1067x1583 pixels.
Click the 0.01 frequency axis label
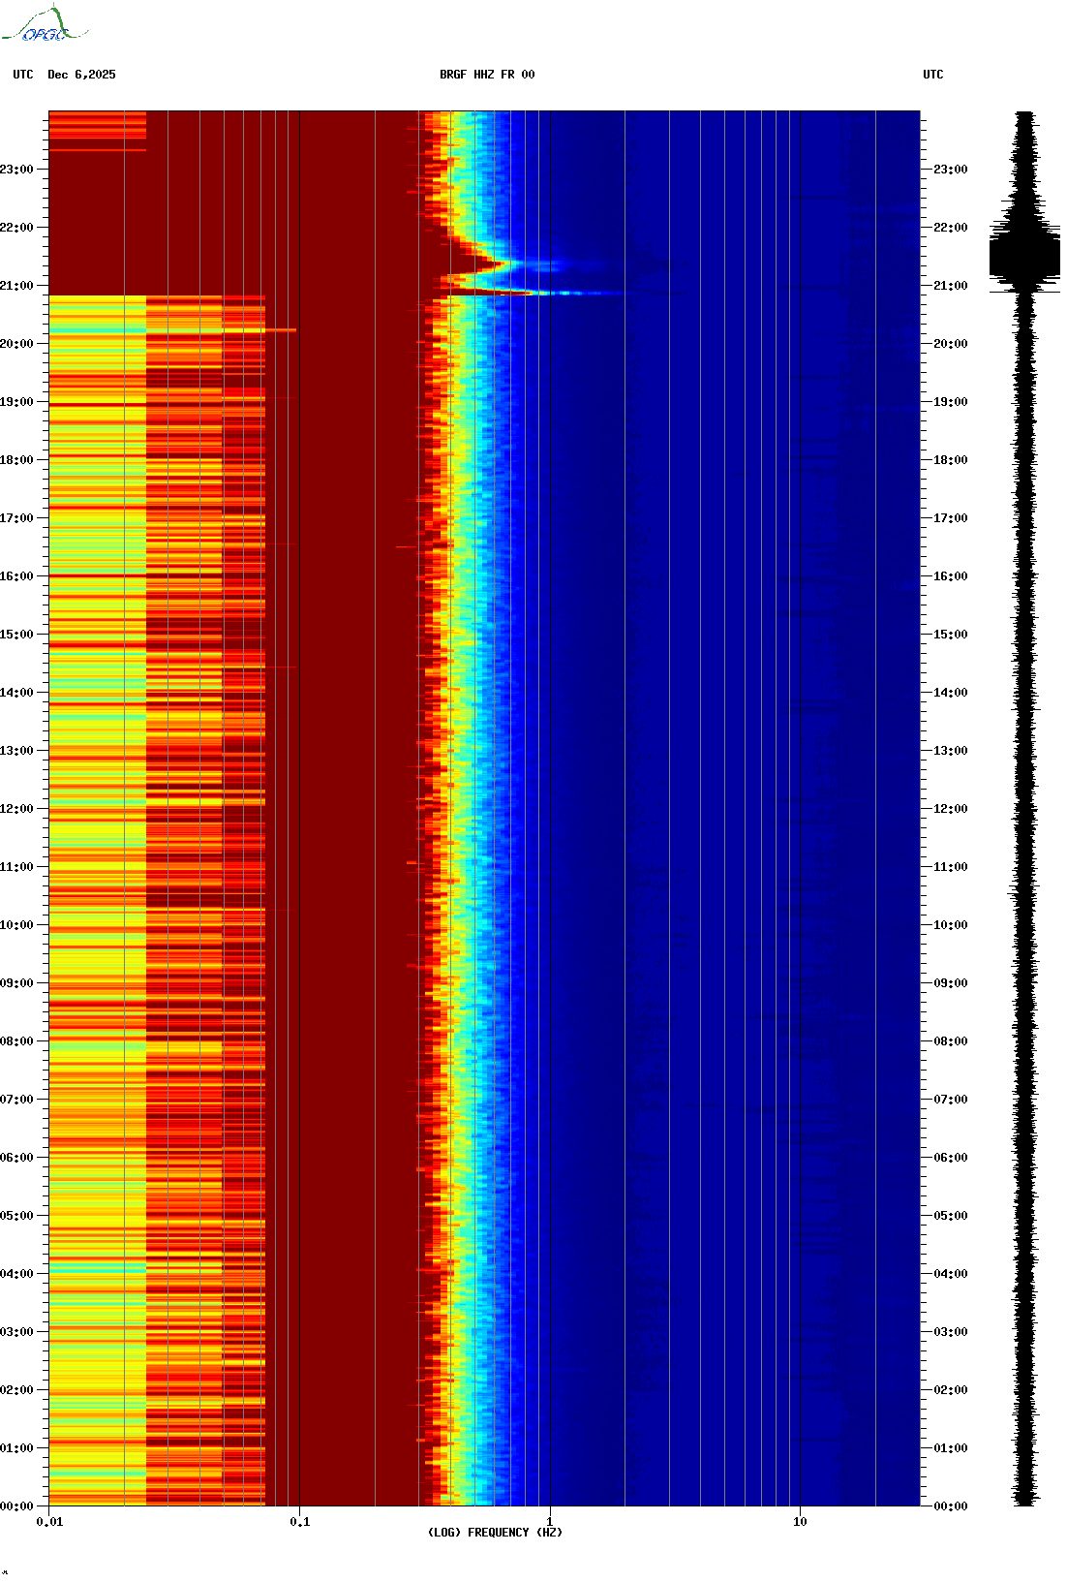pos(49,1522)
